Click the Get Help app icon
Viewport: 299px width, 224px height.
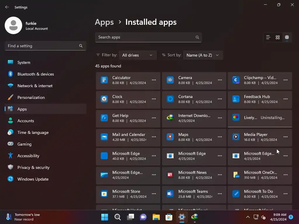pos(104,118)
